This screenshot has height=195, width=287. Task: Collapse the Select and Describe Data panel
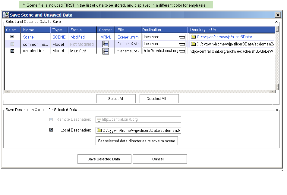click(x=276, y=22)
